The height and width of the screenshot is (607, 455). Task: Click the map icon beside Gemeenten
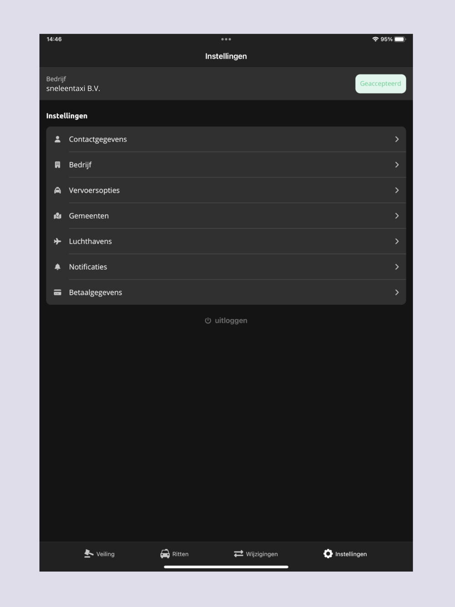coord(57,216)
